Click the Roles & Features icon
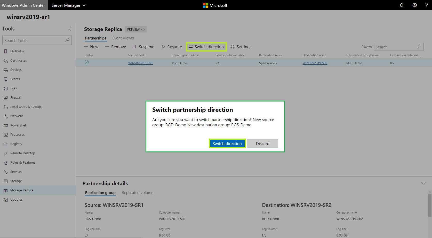The image size is (432, 238). tap(5, 163)
